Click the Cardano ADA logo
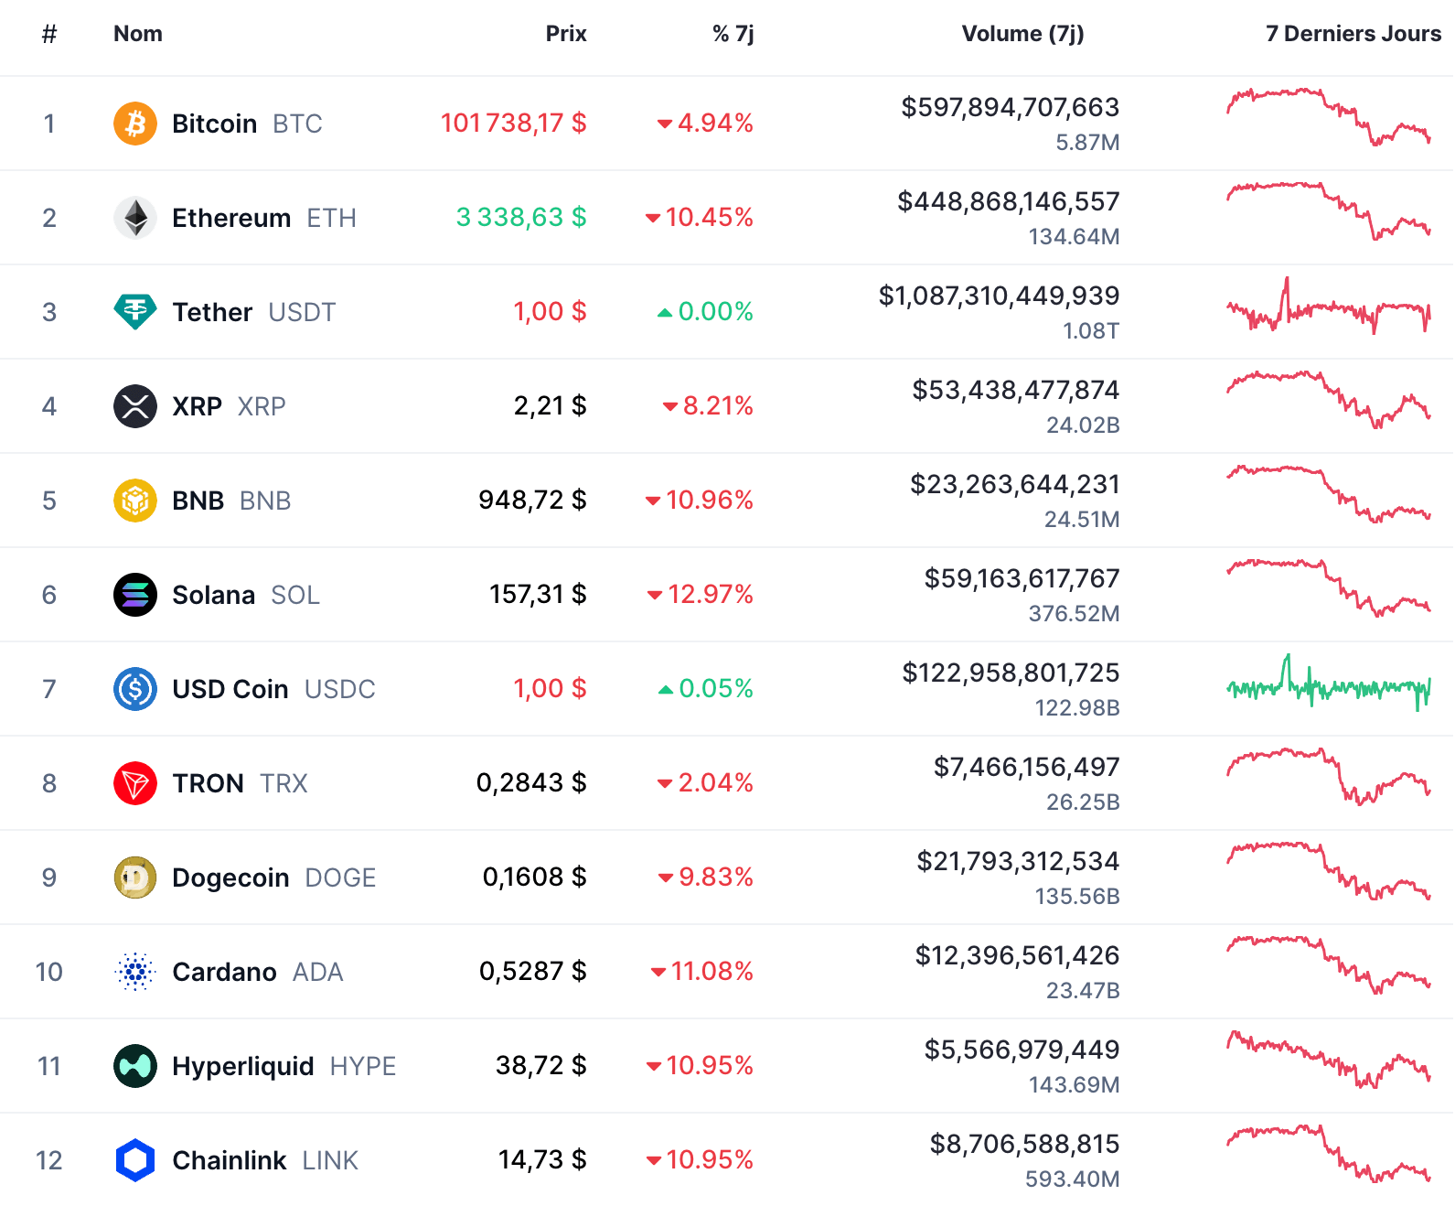 point(135,971)
